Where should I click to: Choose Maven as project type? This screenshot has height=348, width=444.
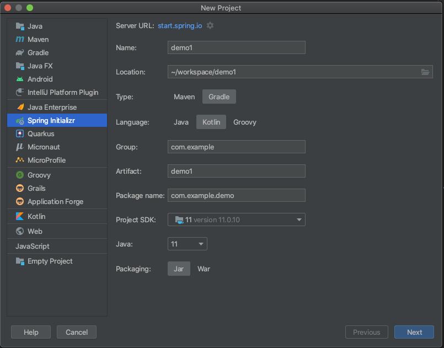[x=184, y=97]
